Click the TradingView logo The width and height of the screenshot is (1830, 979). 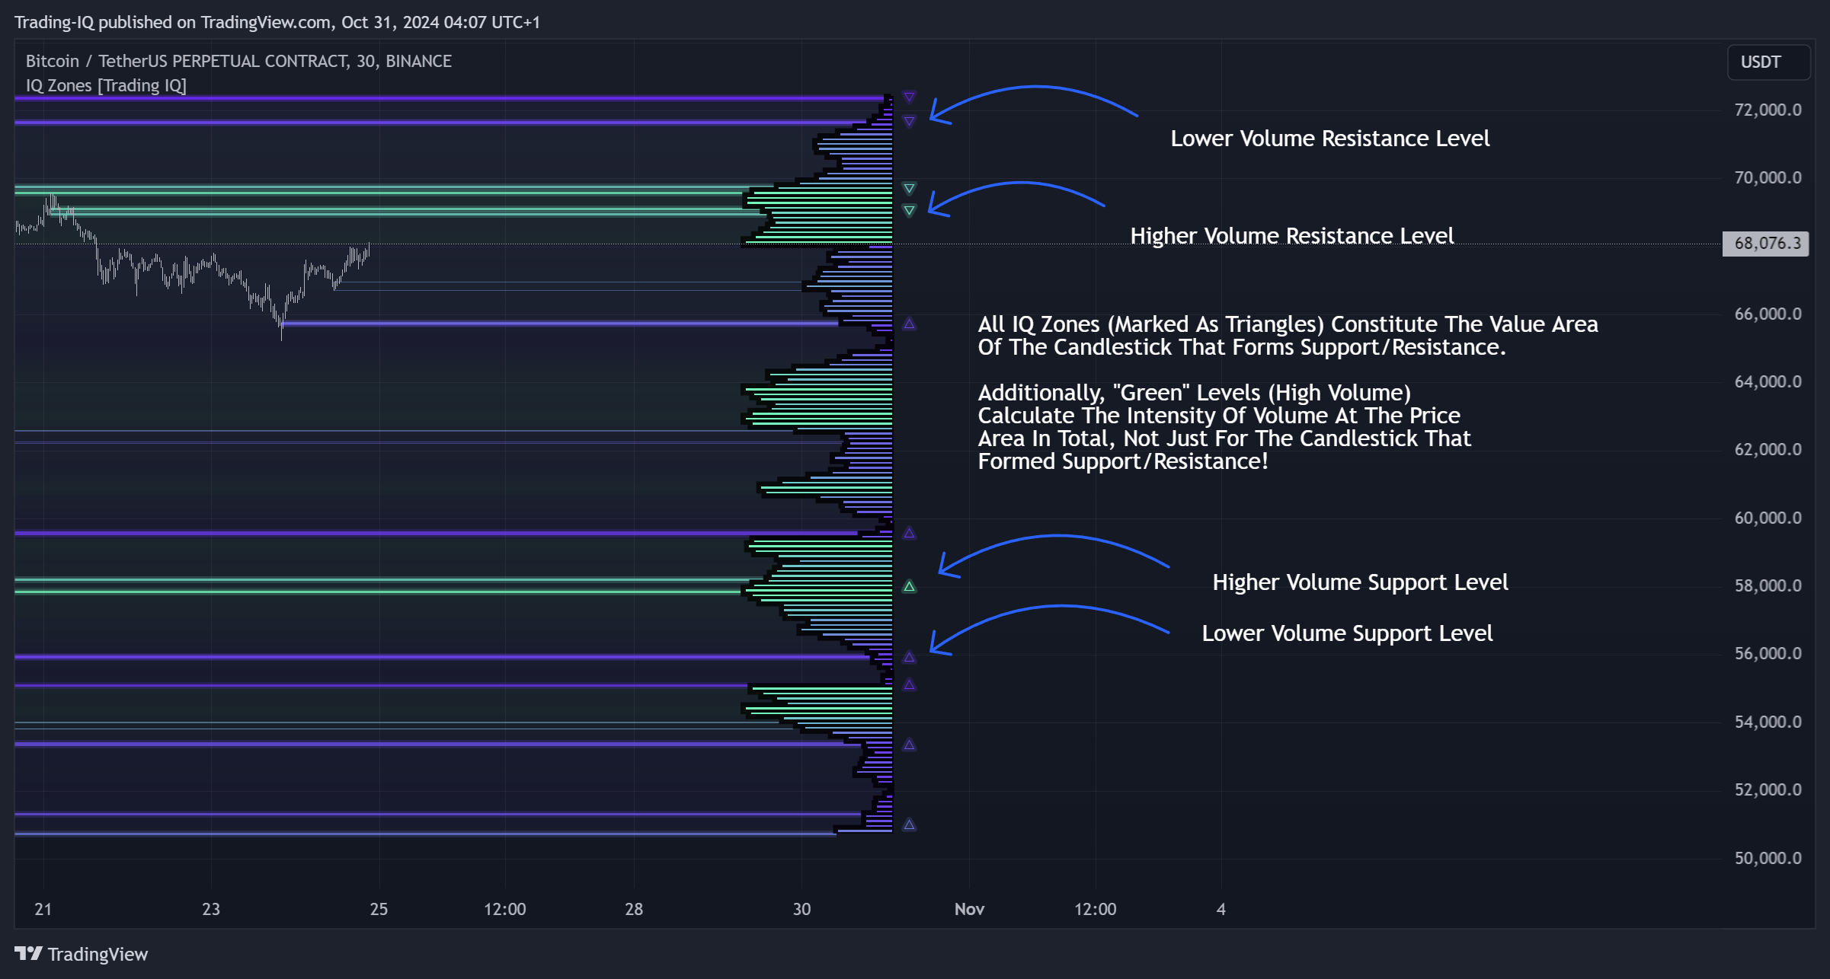81,954
